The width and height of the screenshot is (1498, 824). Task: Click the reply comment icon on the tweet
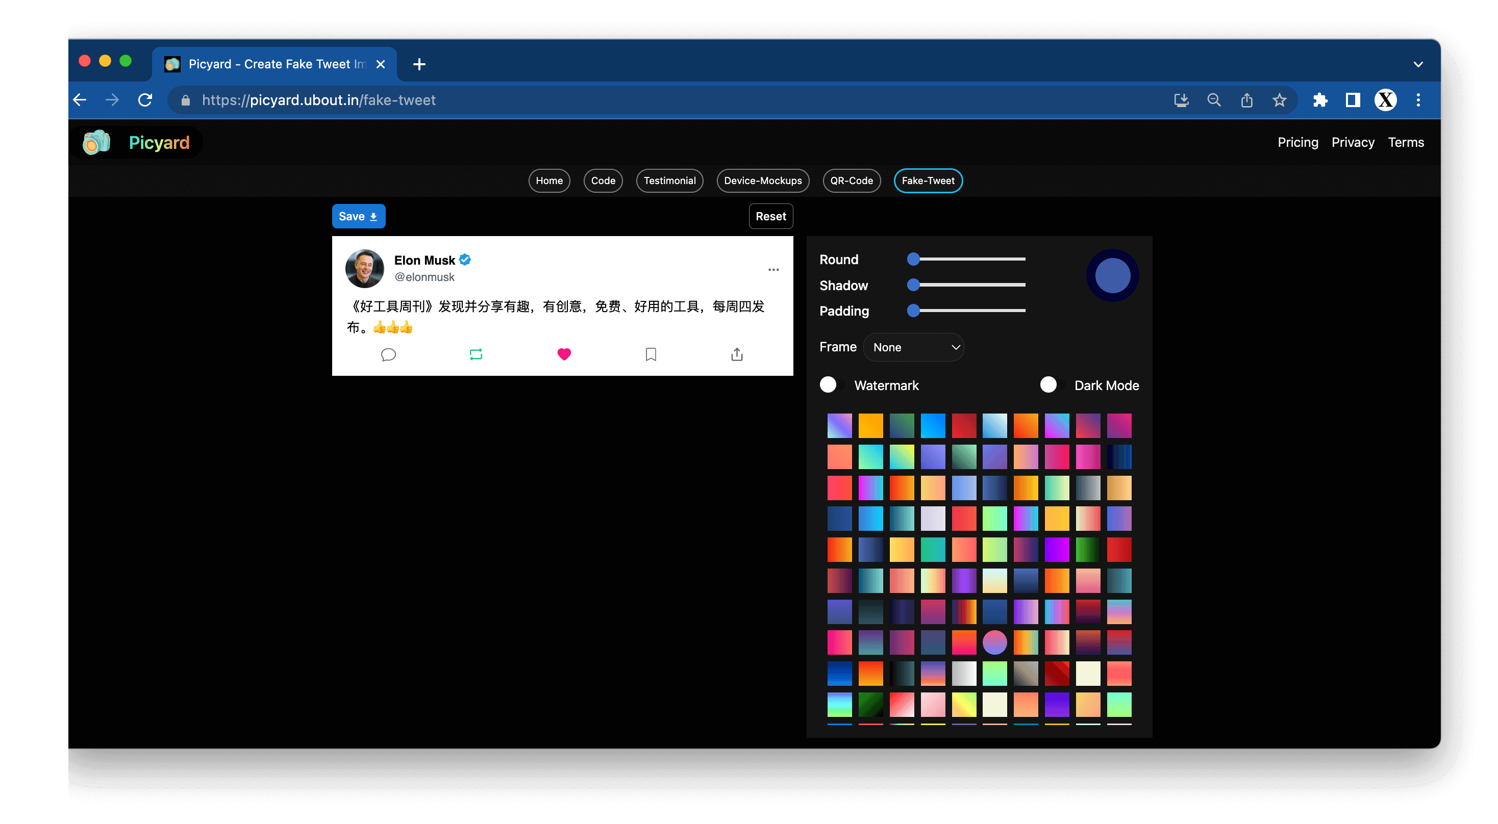tap(388, 354)
